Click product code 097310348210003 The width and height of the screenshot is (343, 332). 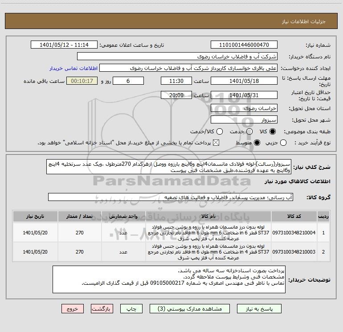tap(294, 252)
